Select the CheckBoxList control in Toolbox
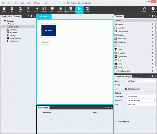 (x=123, y=31)
